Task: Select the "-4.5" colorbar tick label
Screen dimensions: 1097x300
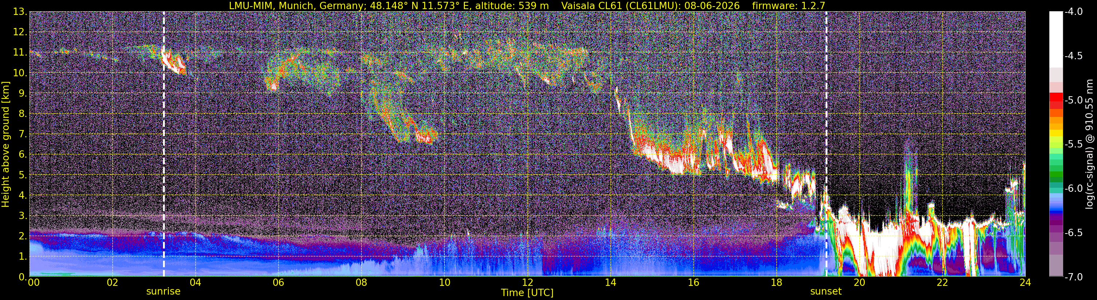Action: 1073,56
